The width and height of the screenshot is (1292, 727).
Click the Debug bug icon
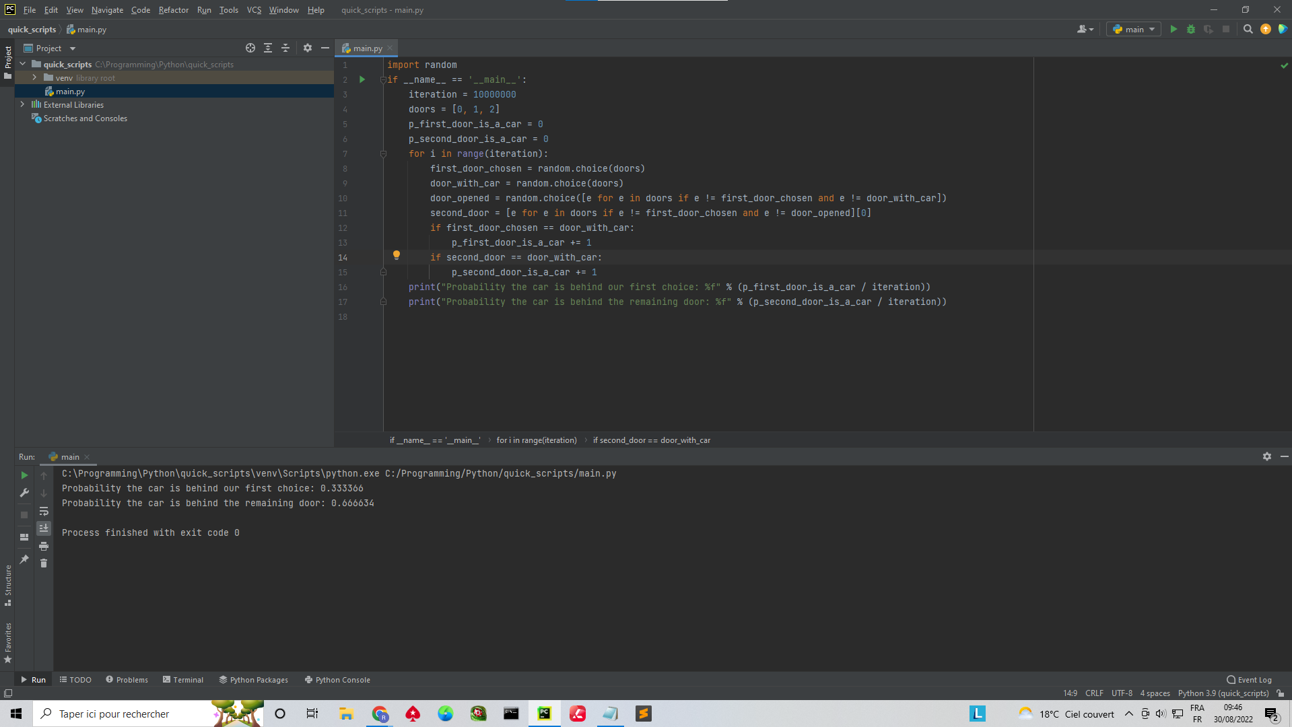click(x=1191, y=29)
